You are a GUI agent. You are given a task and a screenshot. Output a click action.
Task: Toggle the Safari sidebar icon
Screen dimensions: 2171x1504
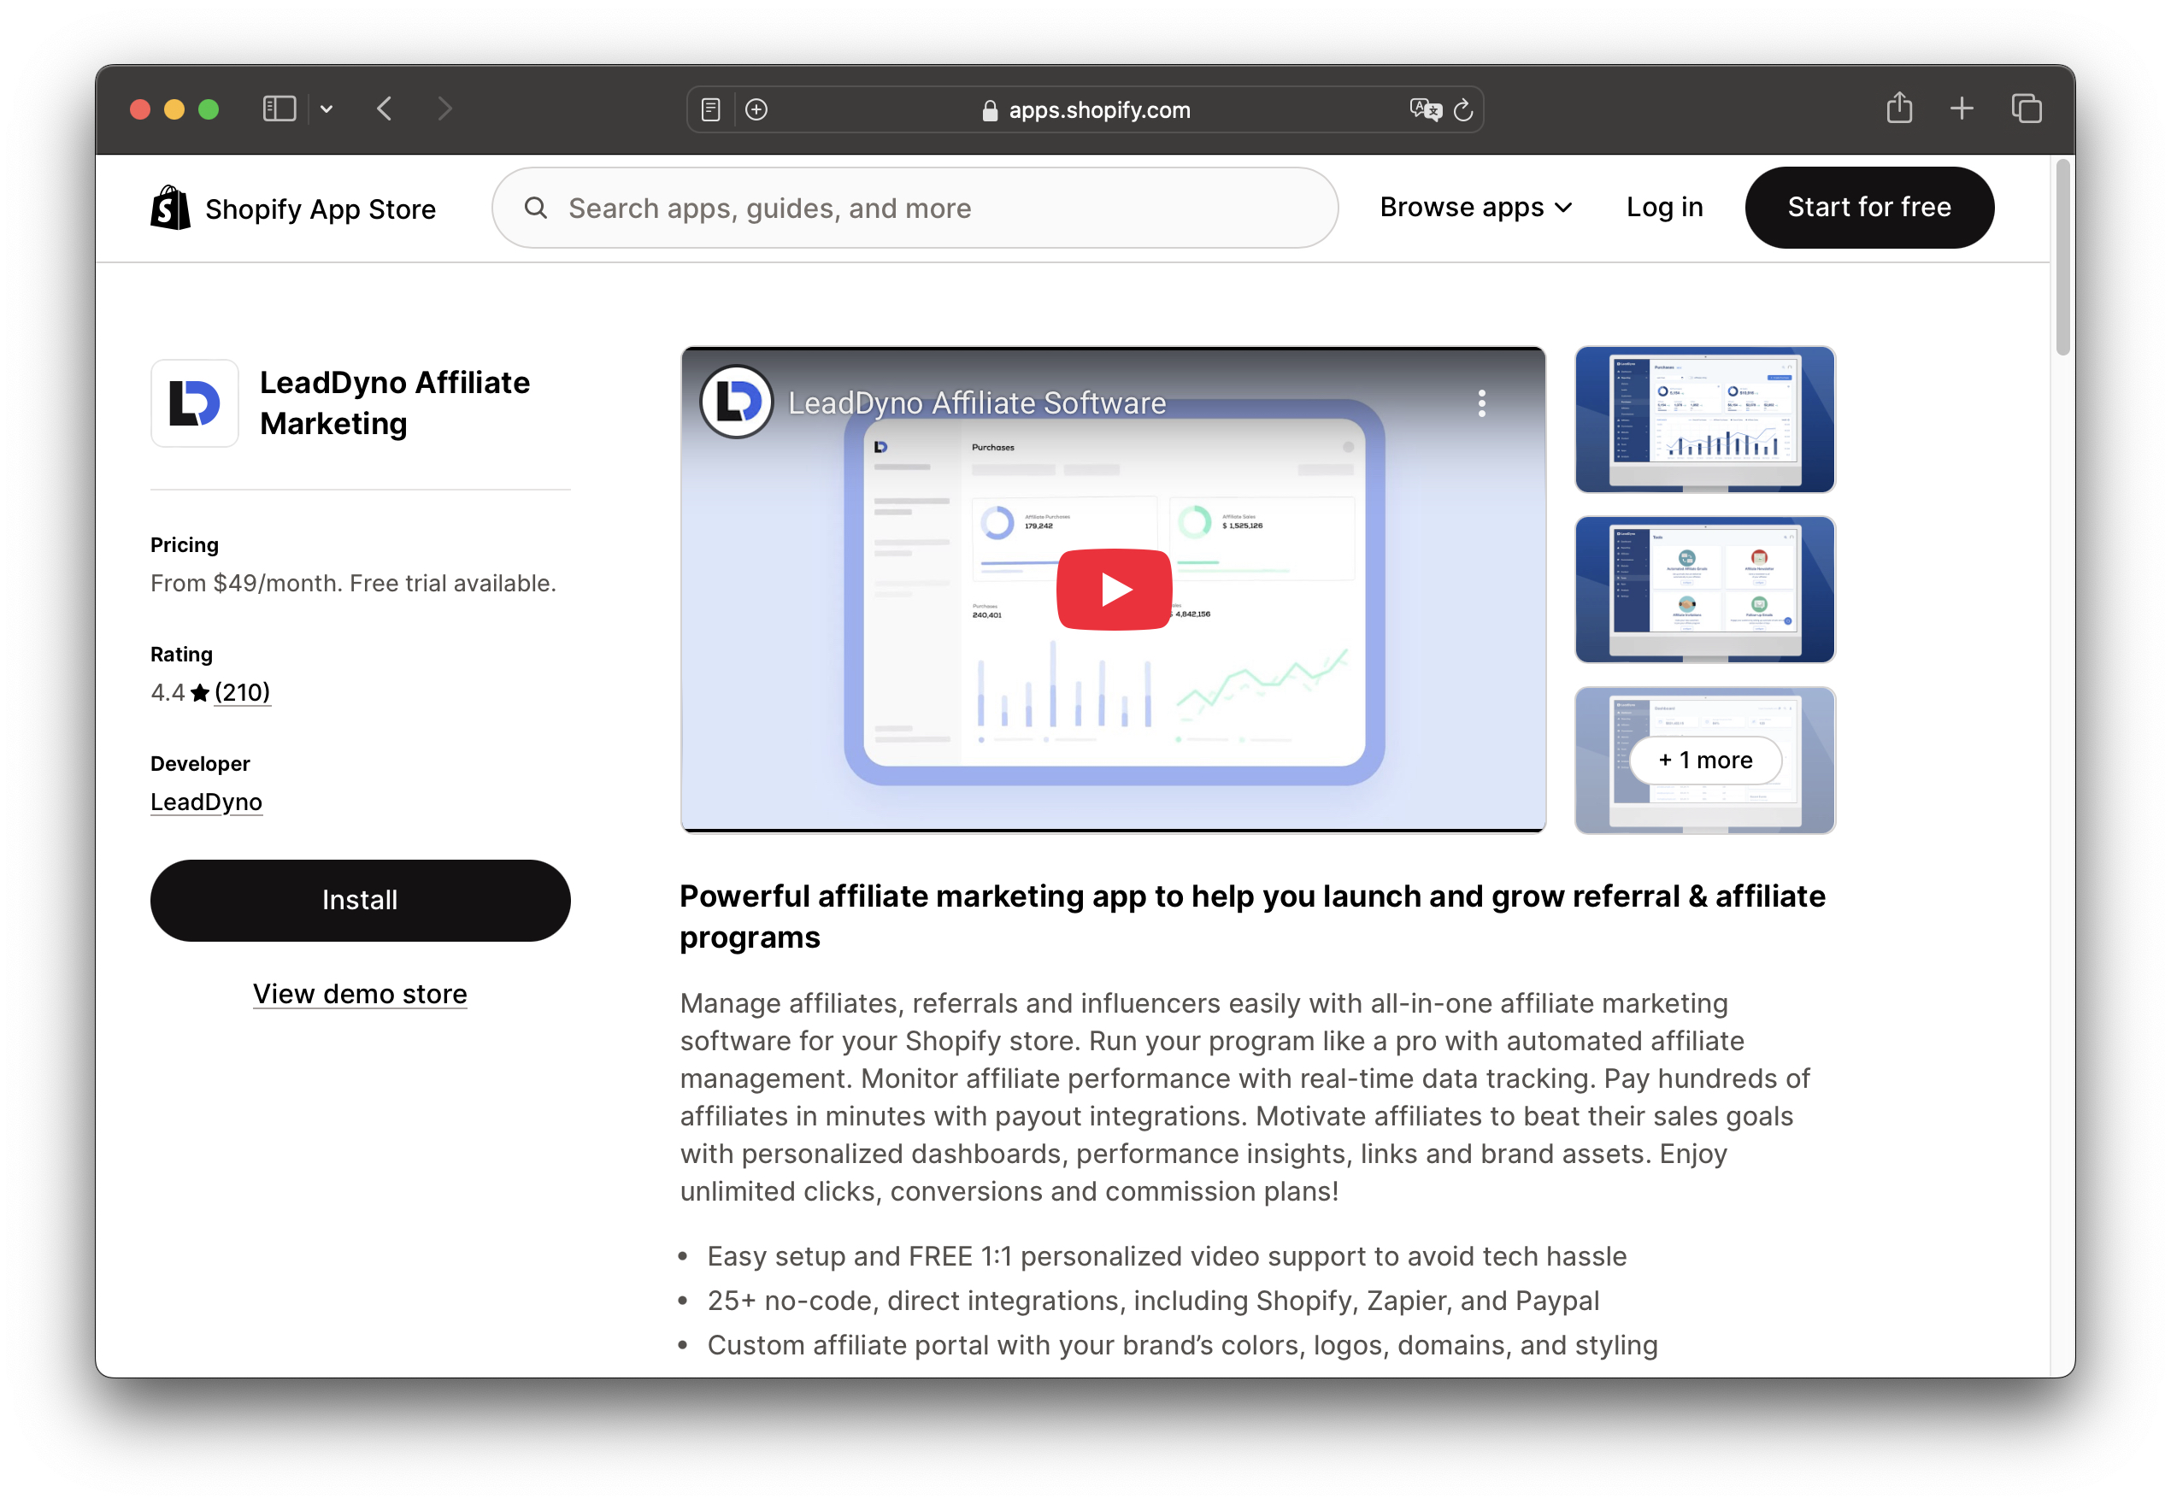tap(279, 109)
